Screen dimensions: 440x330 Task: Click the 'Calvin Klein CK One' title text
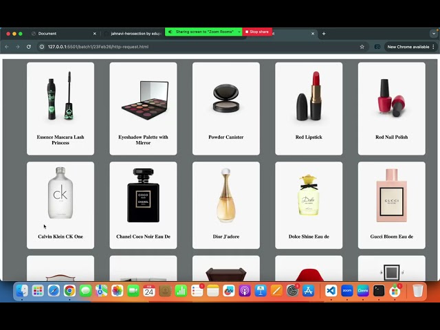pos(60,236)
